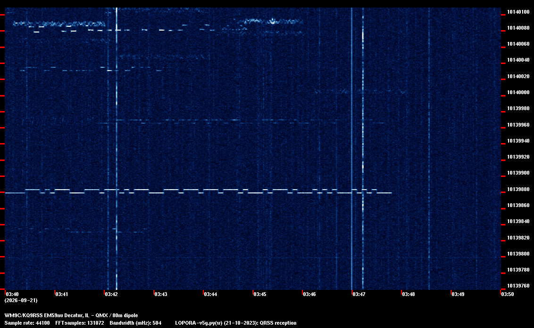This screenshot has width=534, height=328.
Task: Select the 03:47 time marker
Action: (359, 294)
